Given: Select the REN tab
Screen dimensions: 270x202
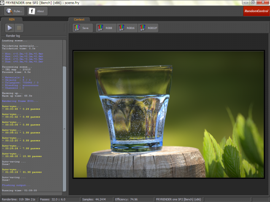Looking at the screenshot, I should [11, 19].
